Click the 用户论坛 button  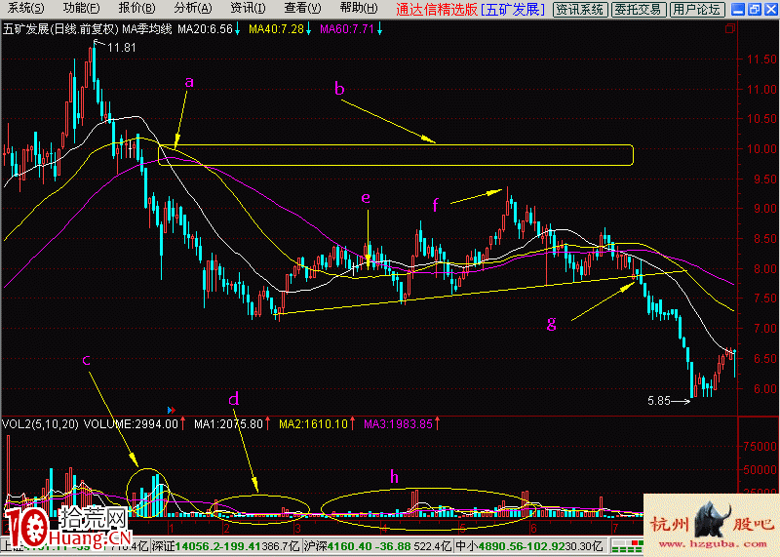point(696,10)
